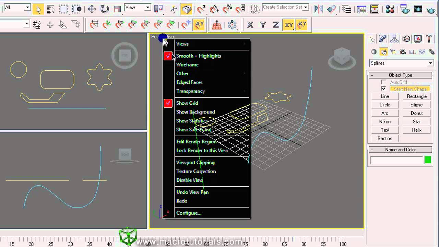Toggle the AutoGrid checkbox
Screen dimensions: 439x247
pyautogui.click(x=383, y=82)
